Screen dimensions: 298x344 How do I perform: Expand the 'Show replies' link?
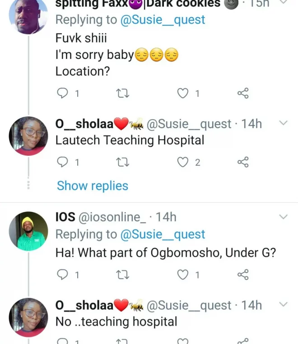pyautogui.click(x=93, y=186)
